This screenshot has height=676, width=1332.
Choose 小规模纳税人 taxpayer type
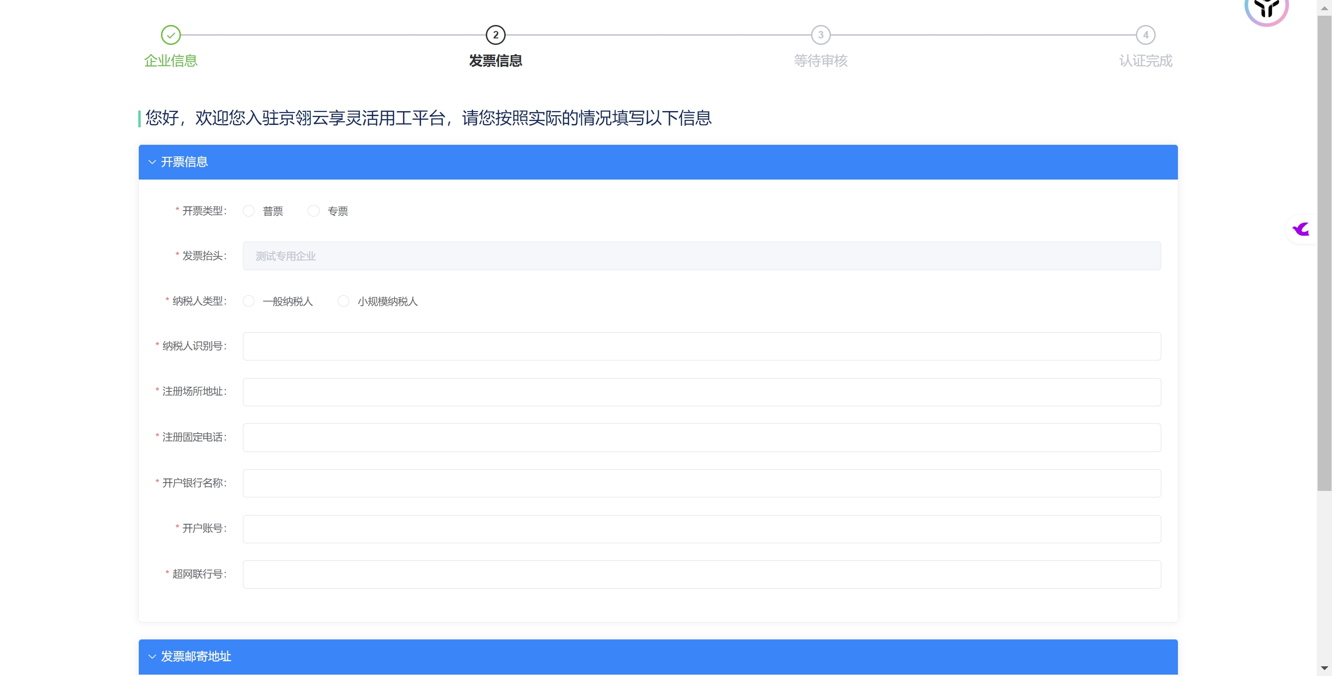[343, 301]
